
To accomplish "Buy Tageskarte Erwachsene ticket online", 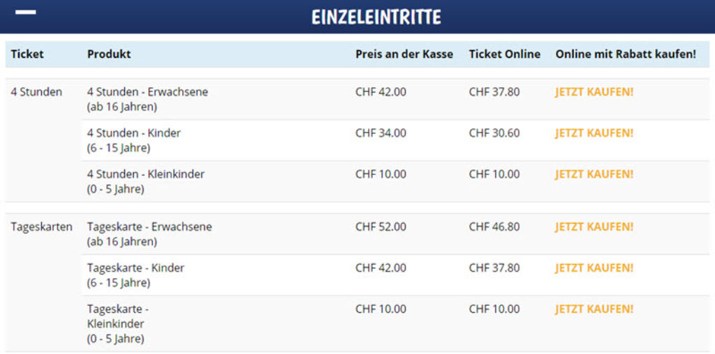I will click(x=594, y=227).
